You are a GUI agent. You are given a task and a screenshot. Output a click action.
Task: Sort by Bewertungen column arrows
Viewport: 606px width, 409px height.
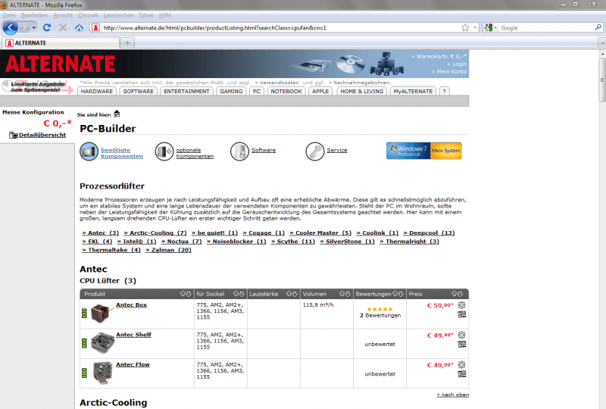[x=398, y=294]
